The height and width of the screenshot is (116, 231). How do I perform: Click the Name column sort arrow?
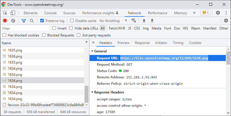click(86, 42)
